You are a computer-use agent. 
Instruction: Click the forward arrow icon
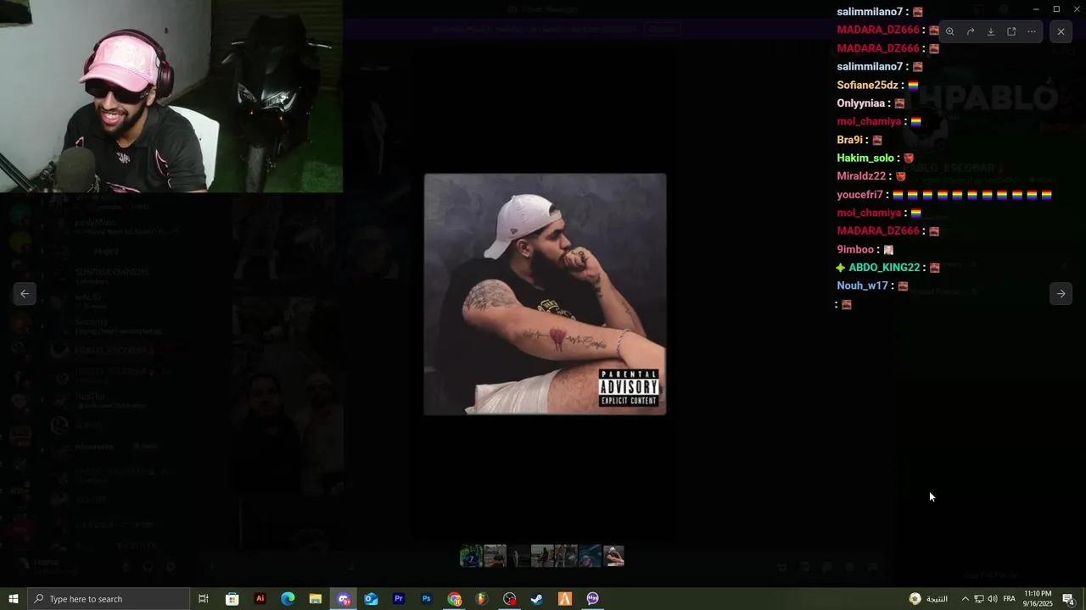point(970,31)
